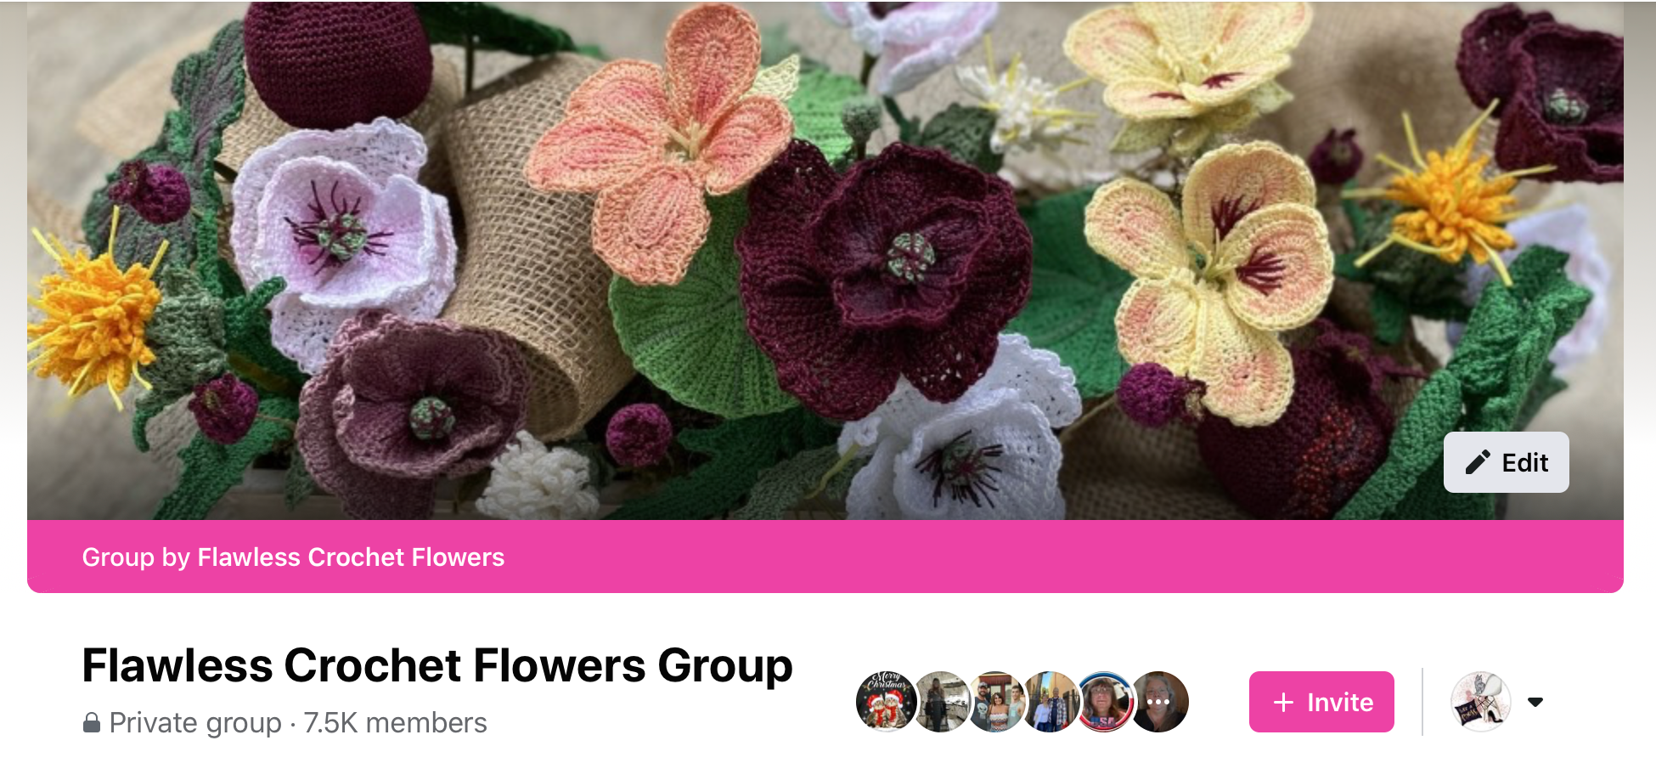Open the Merry Christmas cats member avatar
The image size is (1656, 780).
tap(886, 702)
